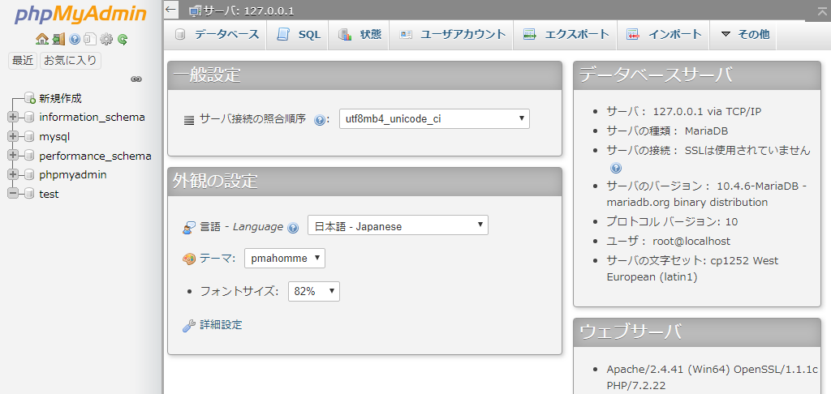The width and height of the screenshot is (831, 394).
Task: Open navigation panel settings gear icon
Action: click(106, 39)
